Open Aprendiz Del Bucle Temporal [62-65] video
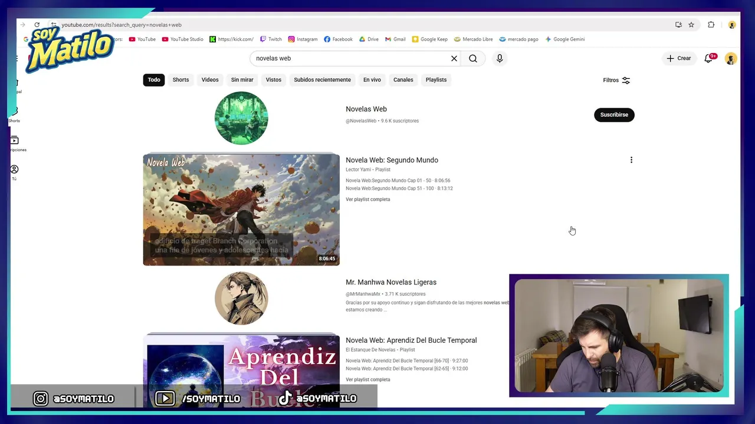 pos(406,369)
